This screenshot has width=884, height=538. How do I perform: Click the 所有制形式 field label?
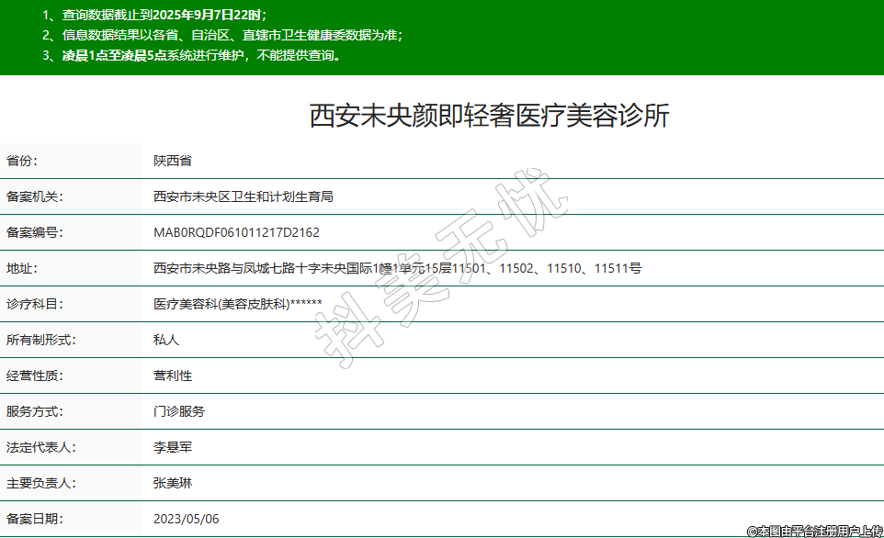click(41, 340)
